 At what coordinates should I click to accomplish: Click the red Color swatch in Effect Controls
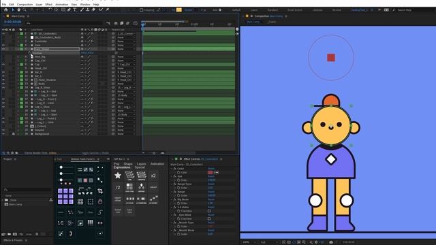[x=211, y=172]
